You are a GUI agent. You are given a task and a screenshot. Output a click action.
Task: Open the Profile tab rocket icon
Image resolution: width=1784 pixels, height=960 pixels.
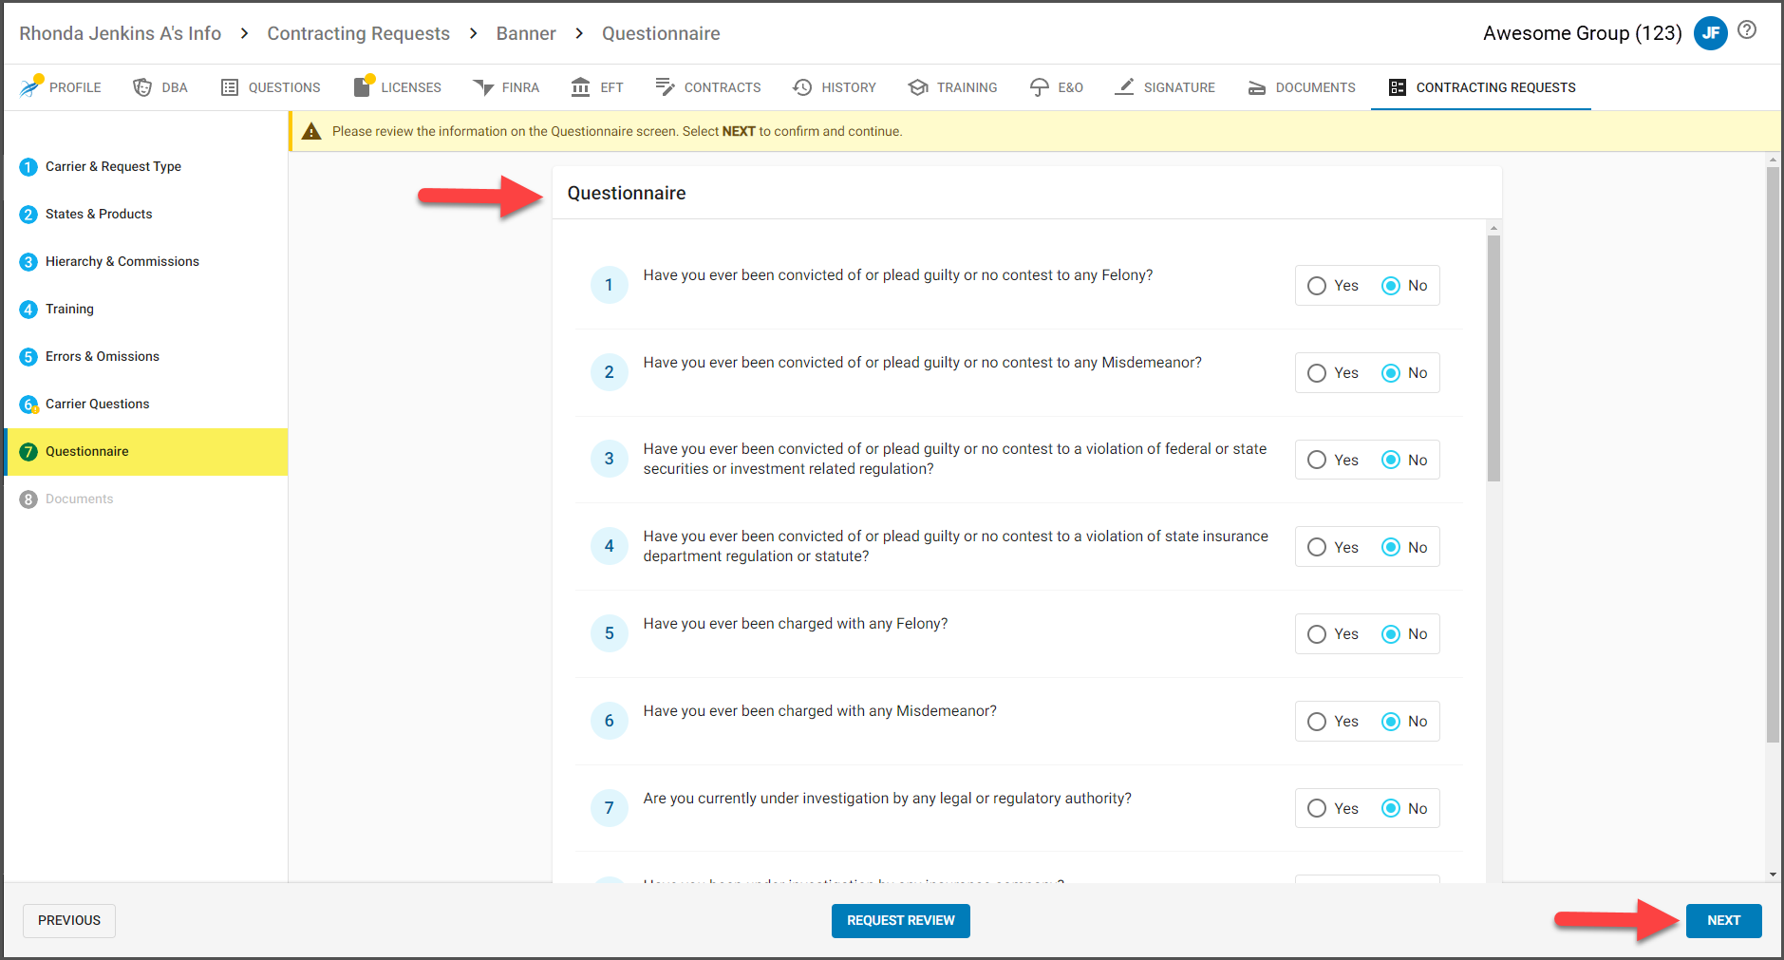click(30, 86)
